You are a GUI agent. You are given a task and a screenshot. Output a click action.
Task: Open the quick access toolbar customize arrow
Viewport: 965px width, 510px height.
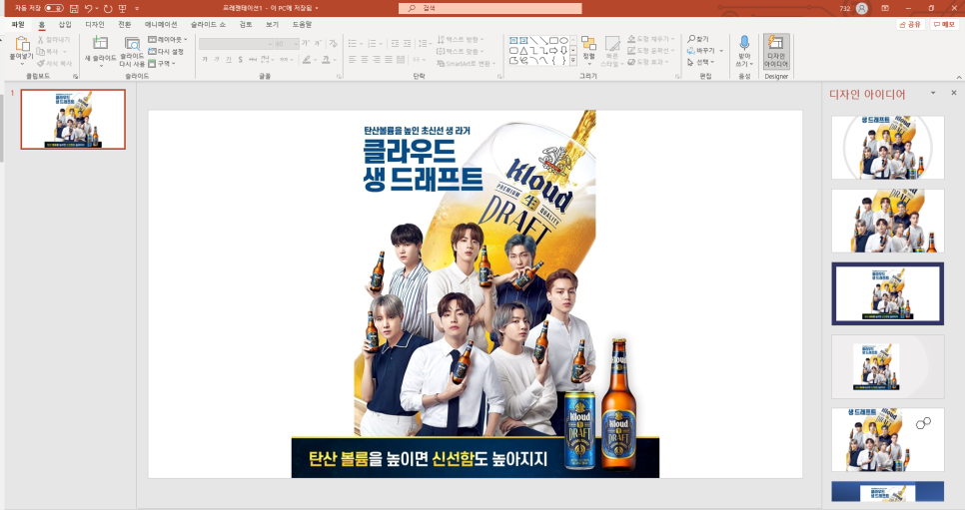point(137,9)
